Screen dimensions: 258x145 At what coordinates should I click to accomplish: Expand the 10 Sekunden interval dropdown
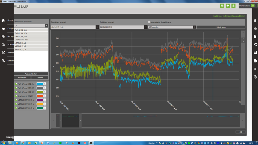point(195,27)
